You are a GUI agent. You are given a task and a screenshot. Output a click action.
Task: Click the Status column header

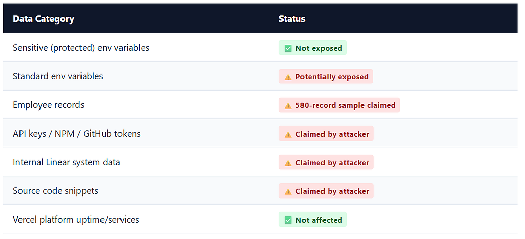pyautogui.click(x=292, y=19)
